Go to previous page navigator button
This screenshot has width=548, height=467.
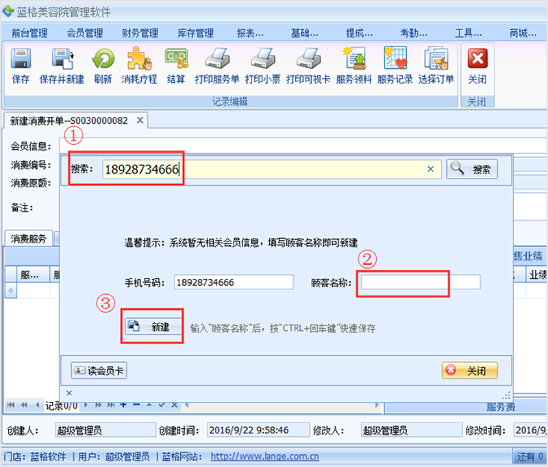coord(24,405)
